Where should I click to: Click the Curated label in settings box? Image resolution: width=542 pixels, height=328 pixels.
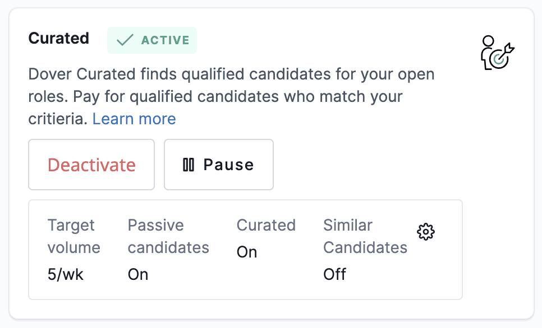point(266,225)
